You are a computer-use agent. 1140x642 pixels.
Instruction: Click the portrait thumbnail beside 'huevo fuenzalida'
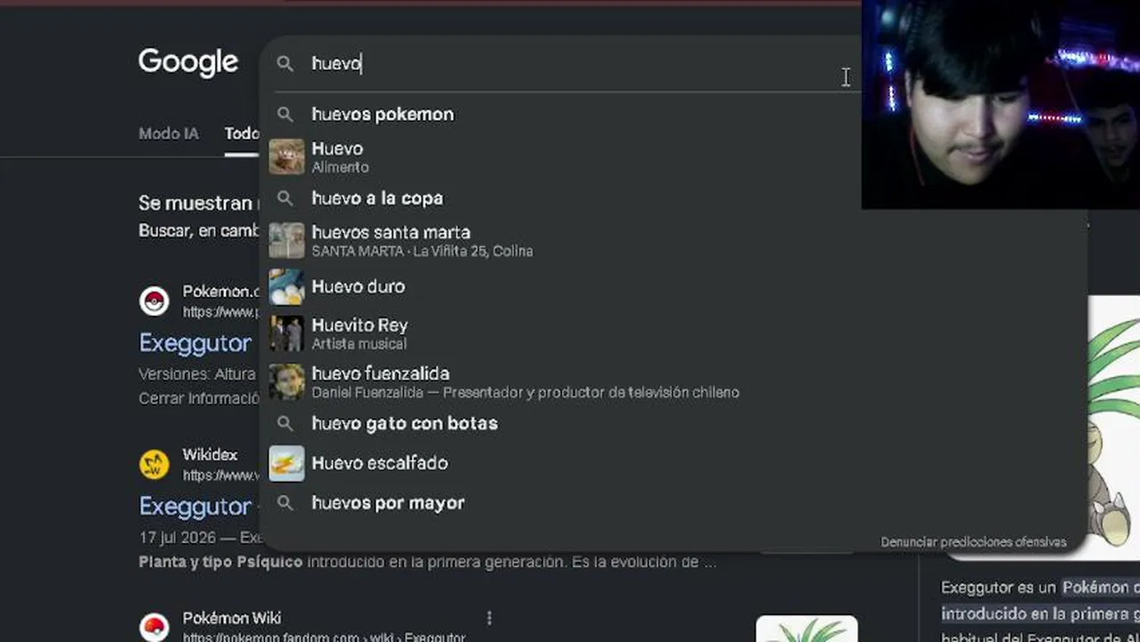[x=286, y=382]
